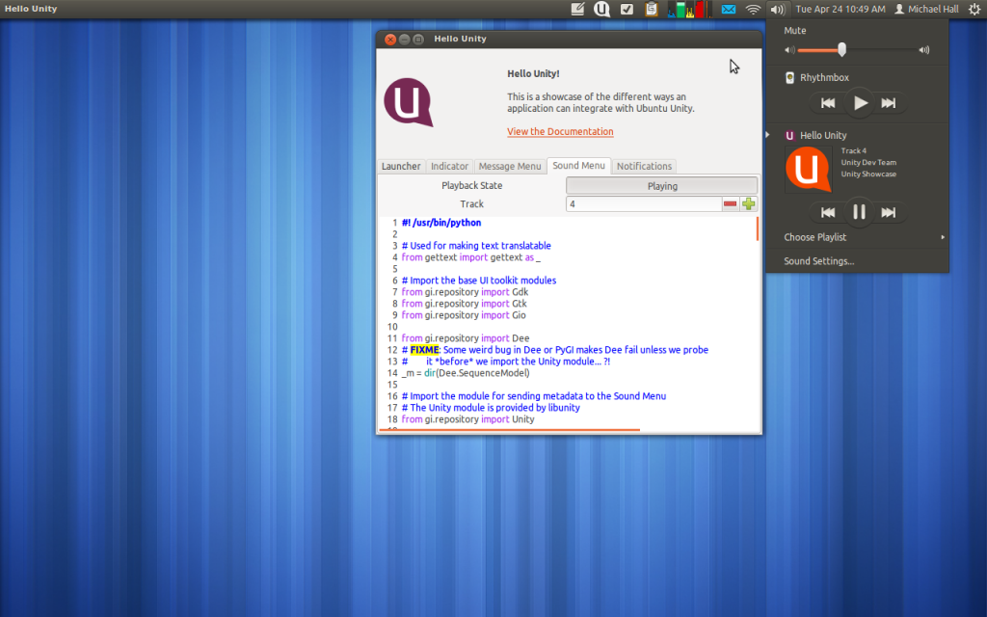Switch to the Launcher tab
987x617 pixels.
pos(401,166)
